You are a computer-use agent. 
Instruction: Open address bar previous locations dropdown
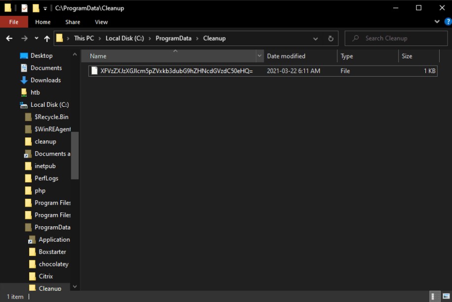pos(316,39)
